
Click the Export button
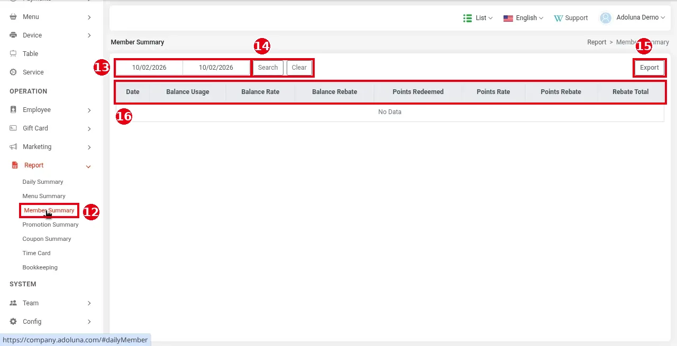coord(649,68)
